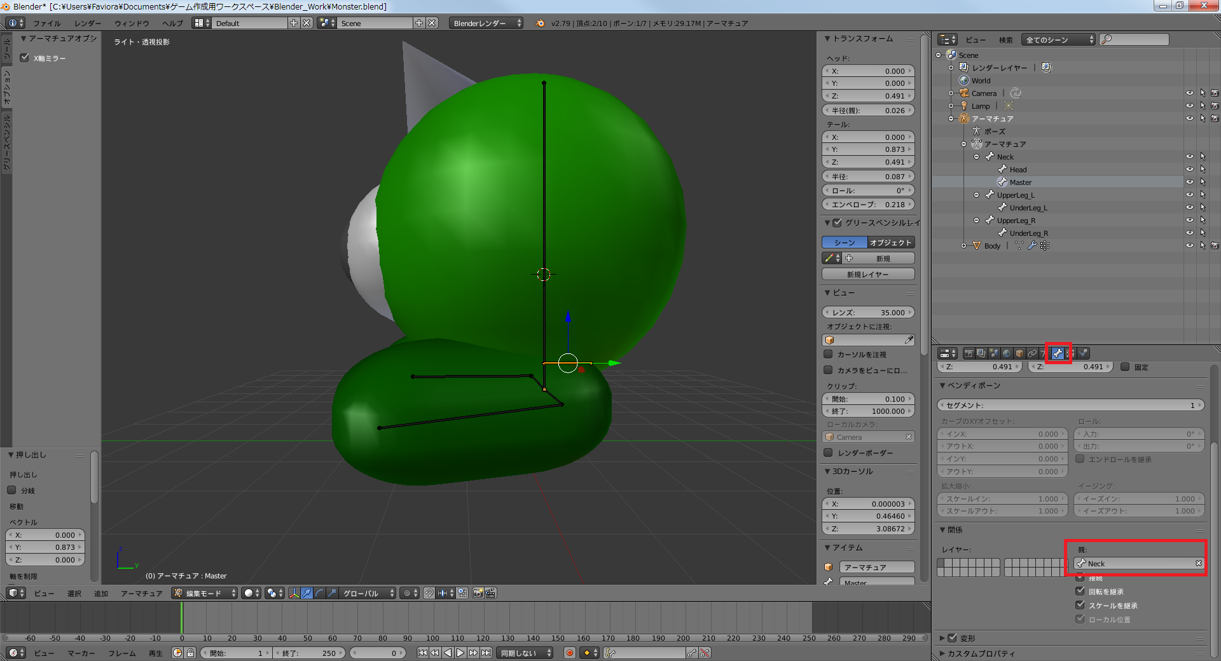The width and height of the screenshot is (1221, 661).
Task: Click the Envelope 0.218 value field
Action: pyautogui.click(x=868, y=204)
